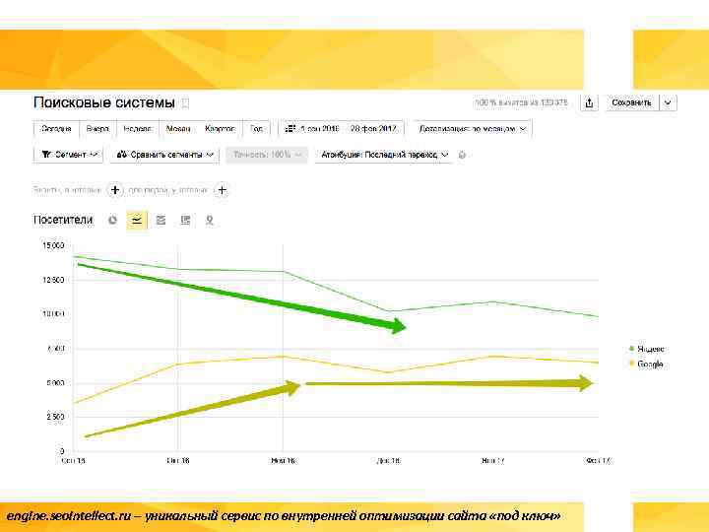Switch to stacked area chart icon
Viewport: 709px width, 532px height.
[161, 221]
